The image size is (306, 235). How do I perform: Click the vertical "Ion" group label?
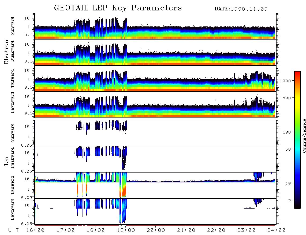pyautogui.click(x=6, y=161)
